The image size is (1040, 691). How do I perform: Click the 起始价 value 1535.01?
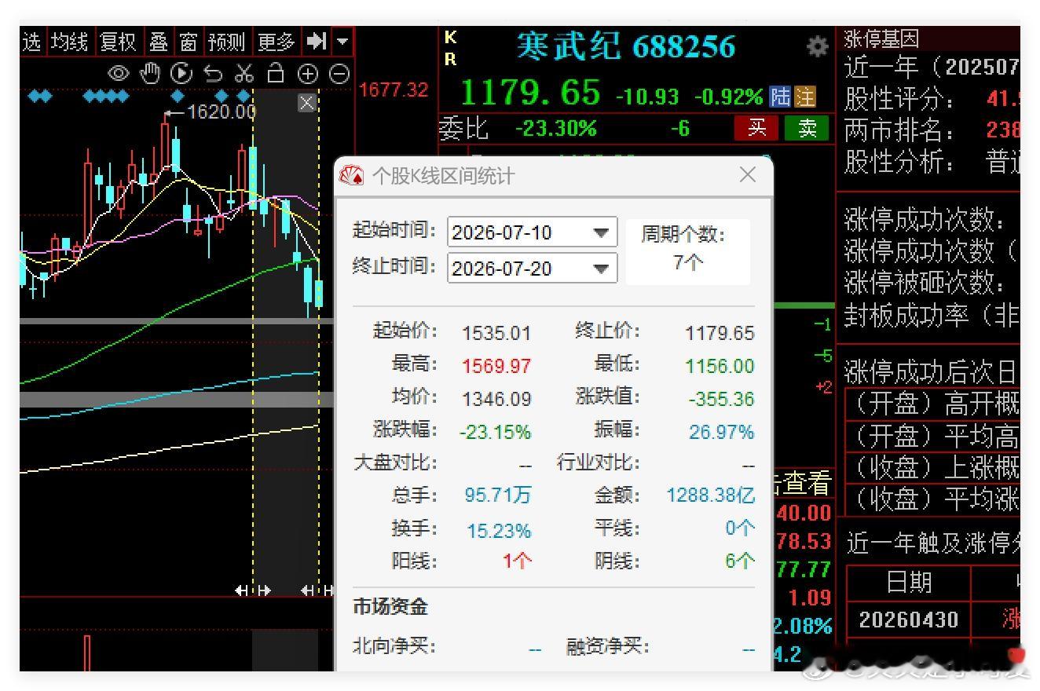496,333
